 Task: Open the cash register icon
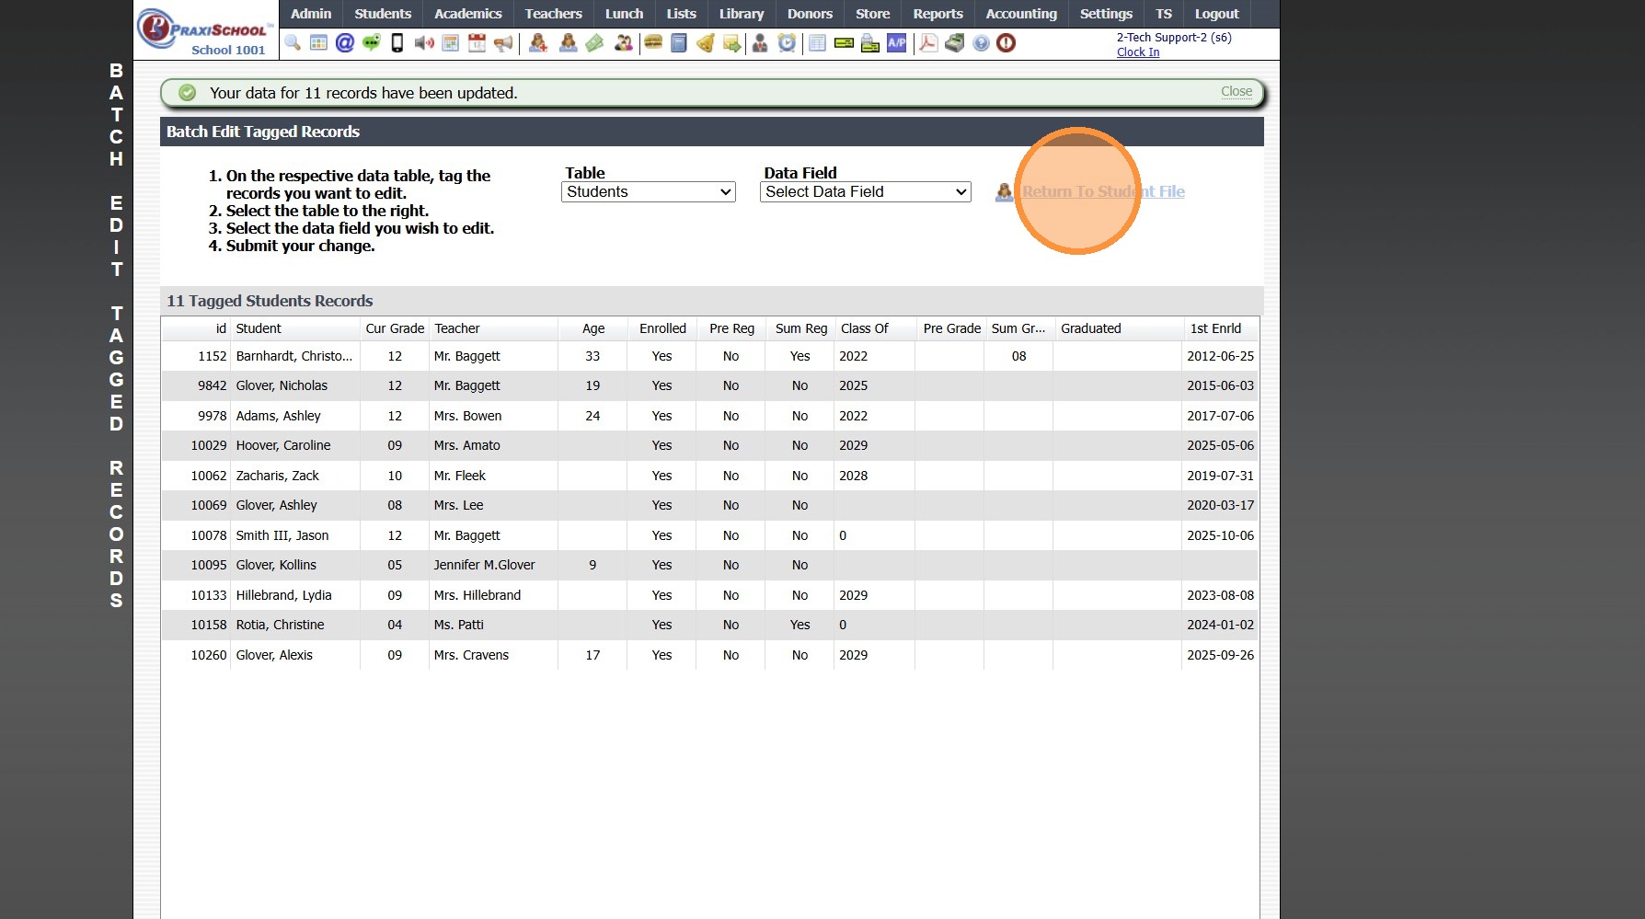click(955, 43)
